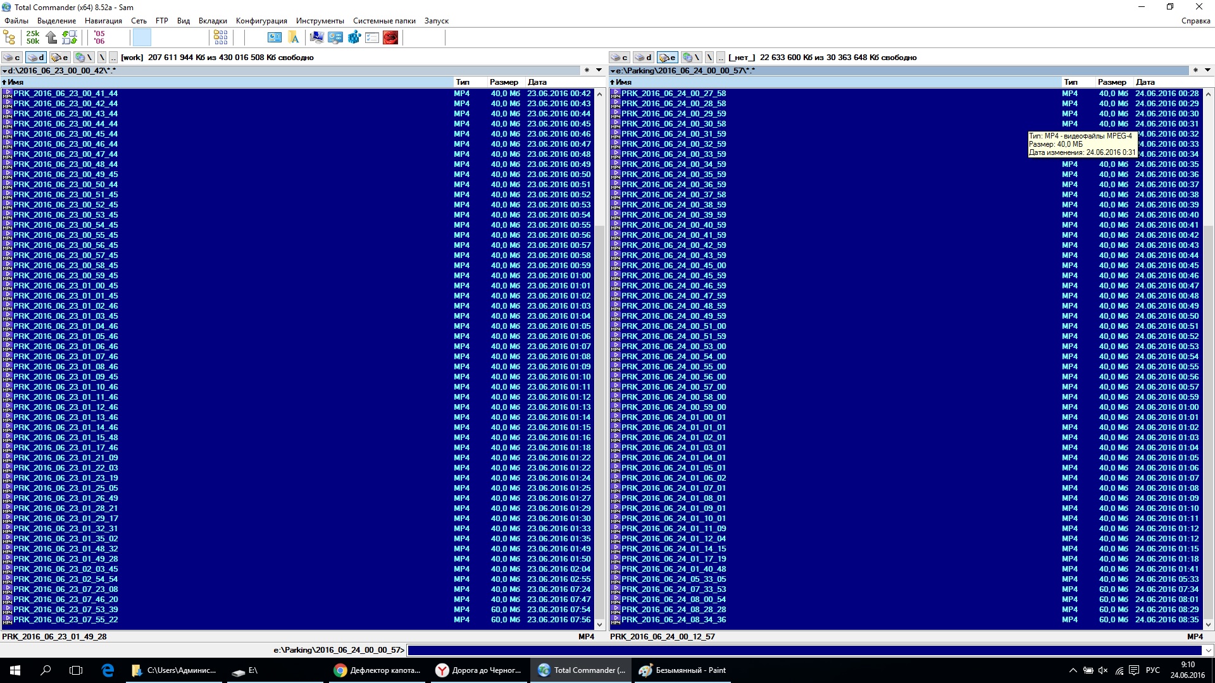Click the thumbnails grid toolbar icon
This screenshot has width=1215, height=683.
(x=221, y=37)
